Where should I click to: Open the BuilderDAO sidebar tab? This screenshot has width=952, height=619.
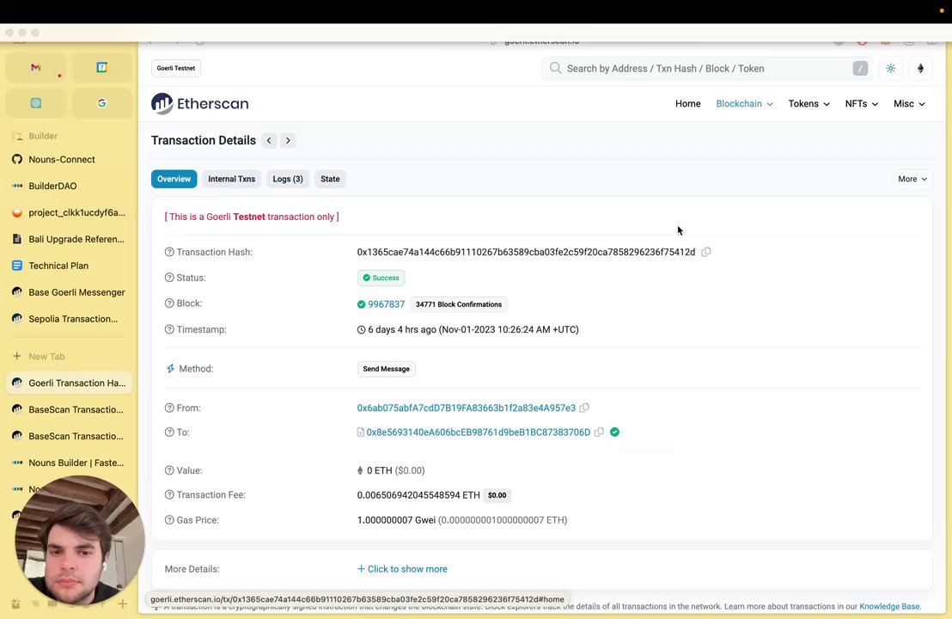coord(70,186)
